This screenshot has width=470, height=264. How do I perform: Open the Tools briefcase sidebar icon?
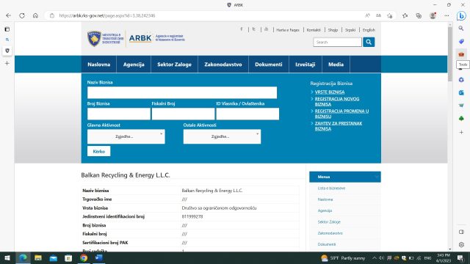(461, 54)
